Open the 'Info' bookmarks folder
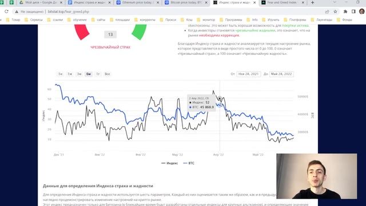The image size is (366, 206). click(252, 20)
